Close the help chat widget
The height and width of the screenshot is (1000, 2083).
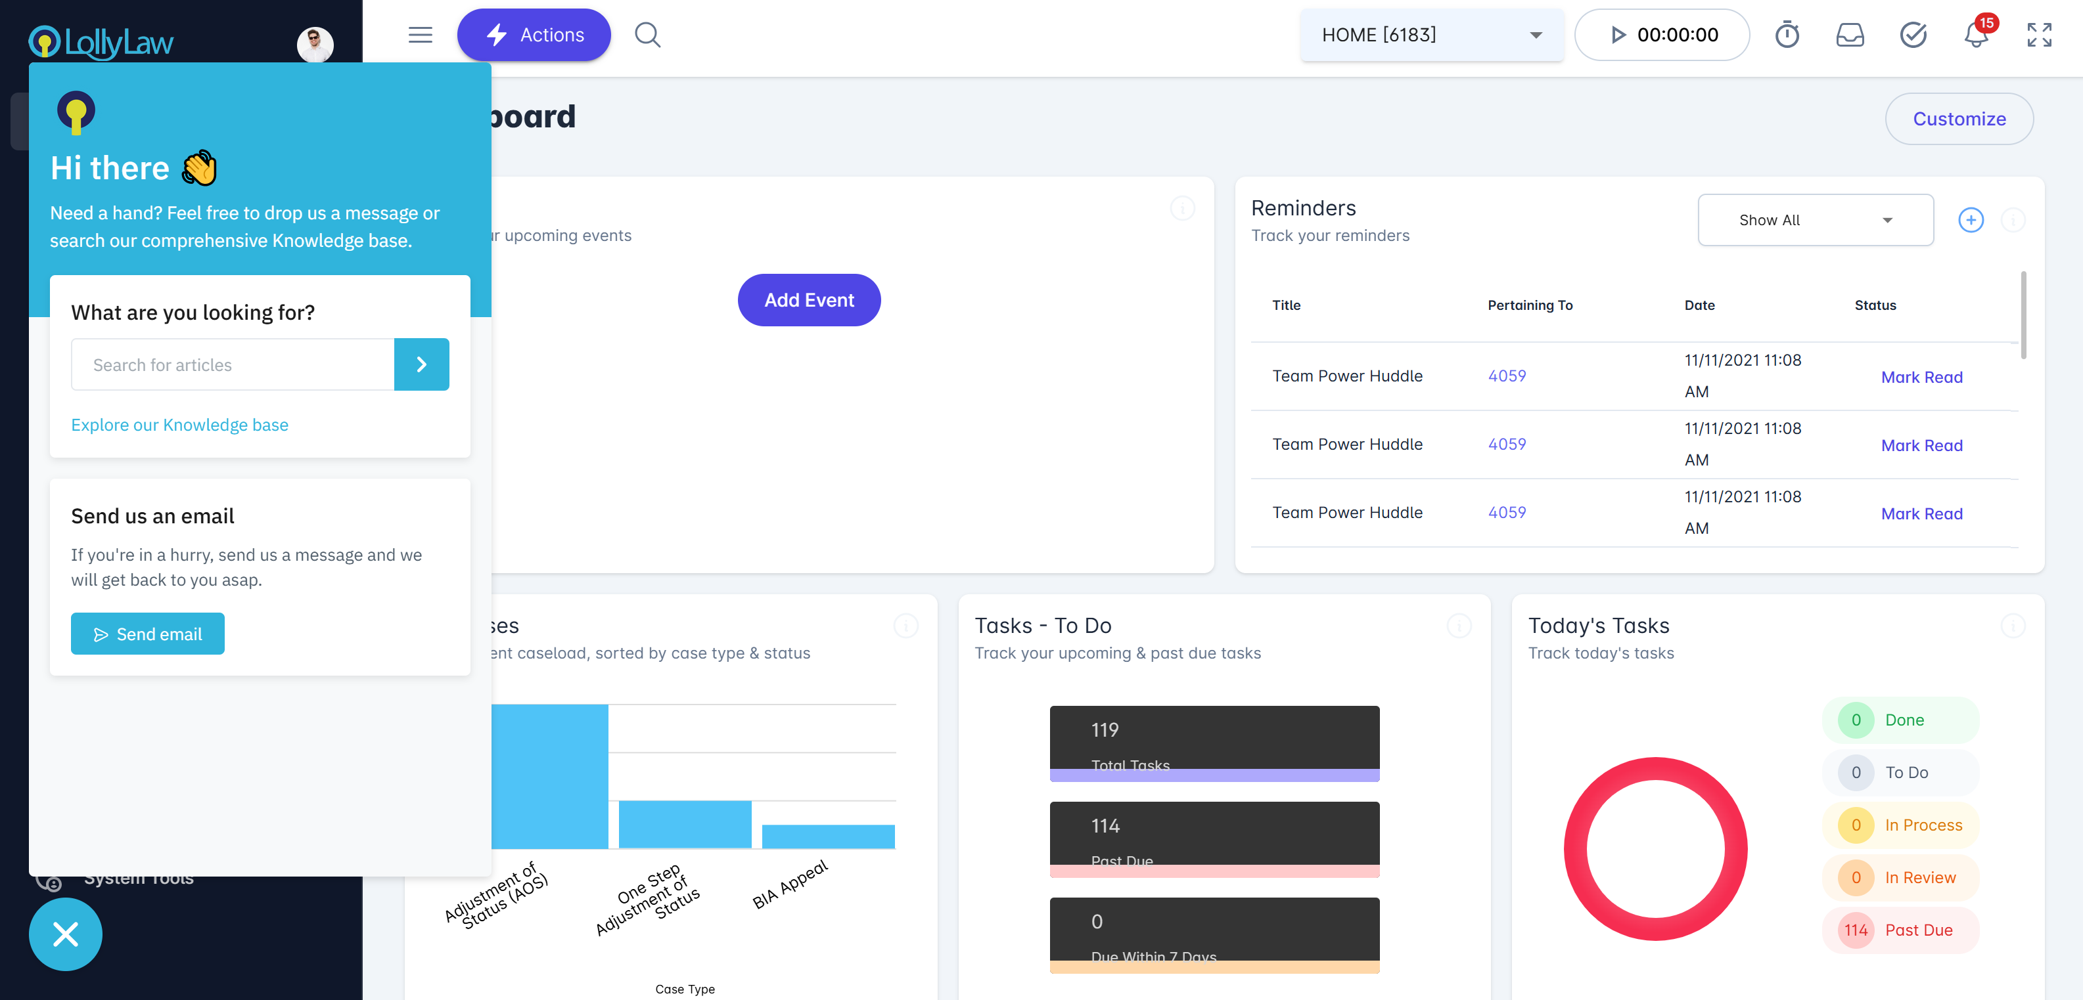pyautogui.click(x=66, y=934)
